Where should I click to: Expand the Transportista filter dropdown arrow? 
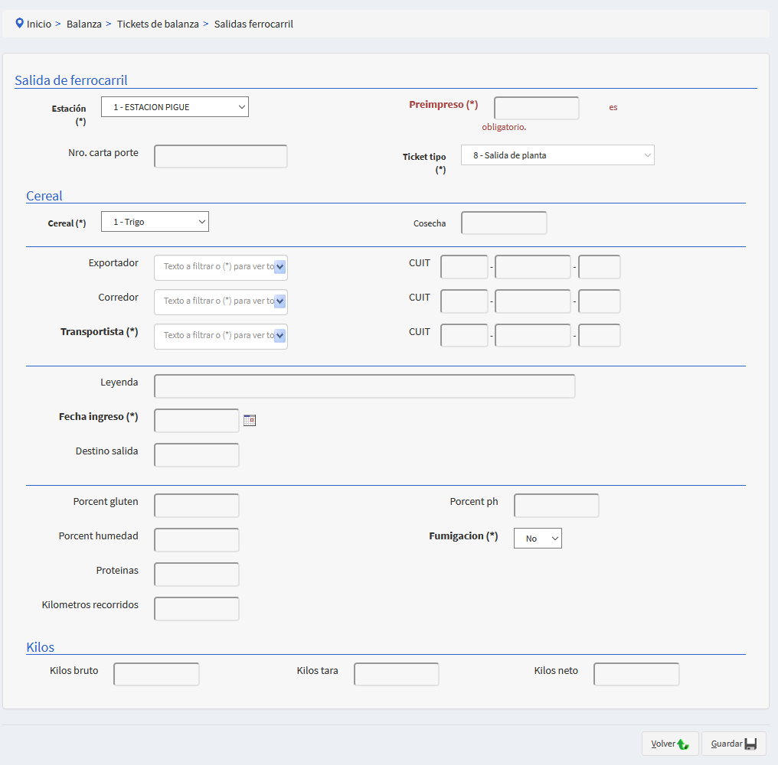(279, 336)
